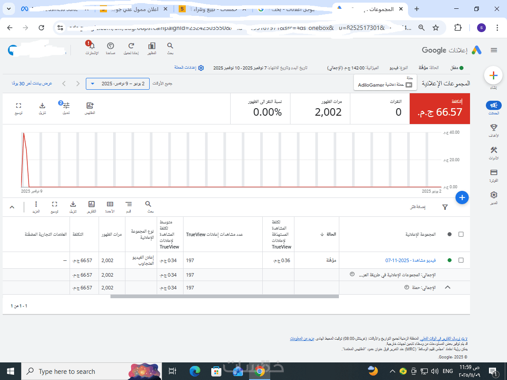Click the filter funnel icon
The width and height of the screenshot is (507, 380).
(445, 207)
